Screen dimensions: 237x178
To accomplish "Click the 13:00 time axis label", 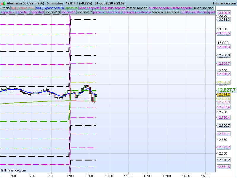I will click(x=167, y=176).
